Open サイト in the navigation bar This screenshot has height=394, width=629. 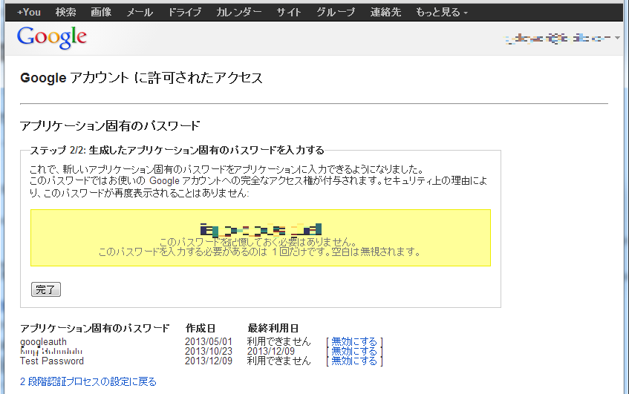coord(289,13)
